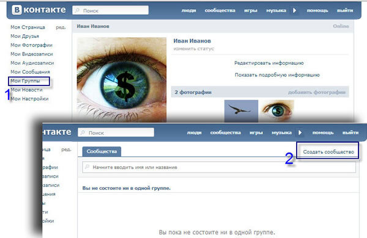Click the 'Начните вводить имя или название' field
Screen dimensions: 367x238
pyautogui.click(x=219, y=167)
